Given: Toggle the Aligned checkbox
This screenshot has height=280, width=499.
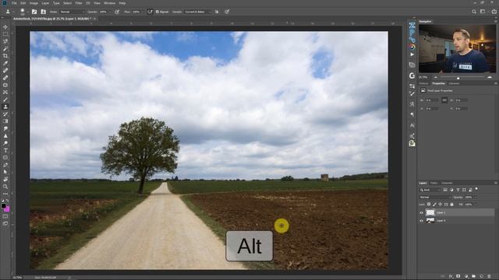Looking at the screenshot, I should 157,12.
